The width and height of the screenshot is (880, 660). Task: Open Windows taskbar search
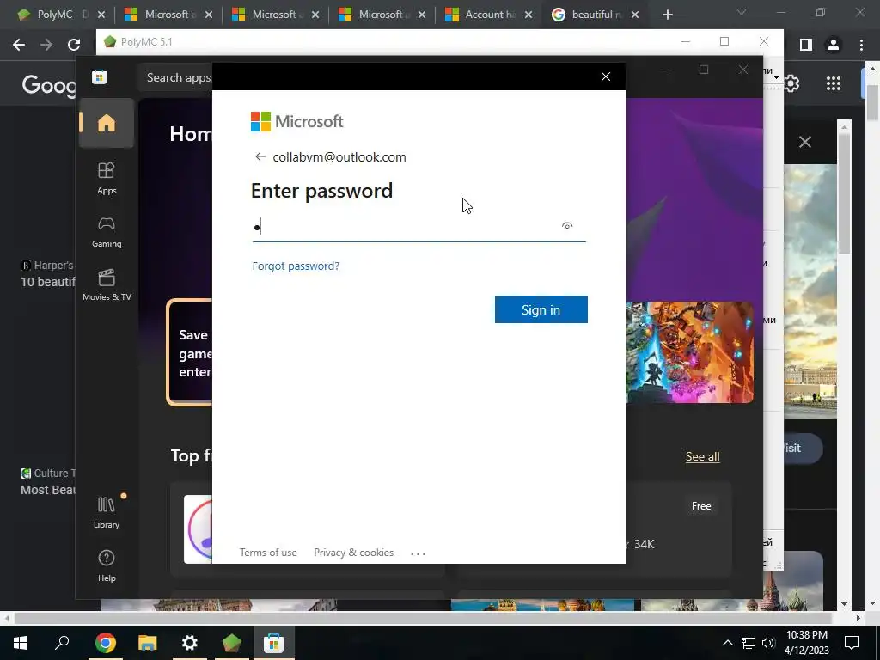click(62, 643)
